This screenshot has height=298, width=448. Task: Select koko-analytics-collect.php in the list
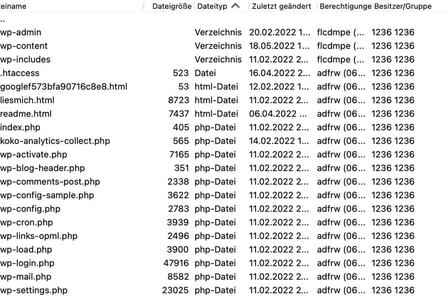[x=55, y=141]
